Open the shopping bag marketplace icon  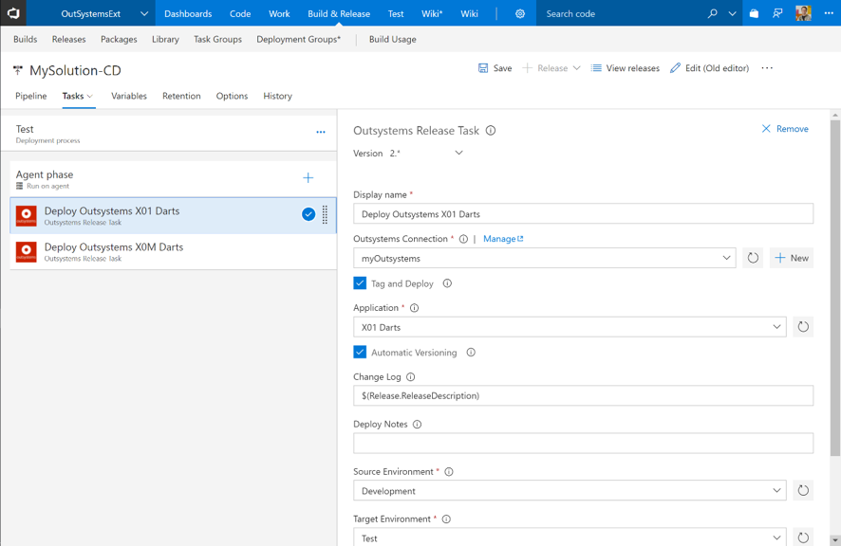754,13
